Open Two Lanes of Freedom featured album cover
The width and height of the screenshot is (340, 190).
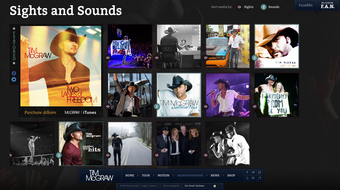click(61, 66)
